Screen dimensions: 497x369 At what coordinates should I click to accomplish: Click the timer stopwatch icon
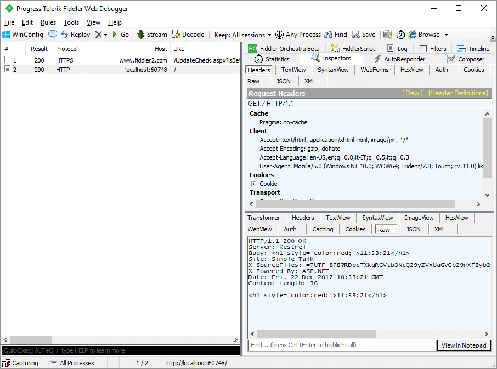click(x=400, y=35)
